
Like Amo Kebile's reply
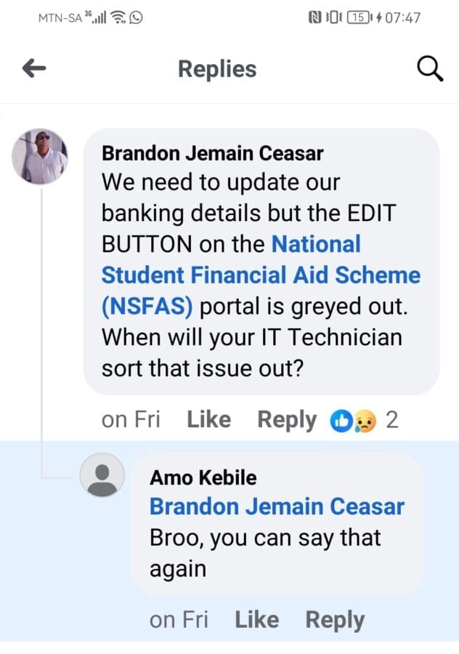(x=257, y=620)
